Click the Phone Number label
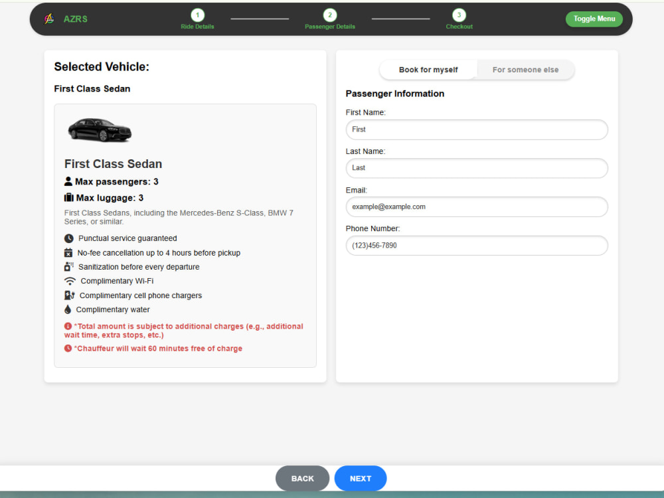Viewport: 664px width, 498px height. (373, 228)
